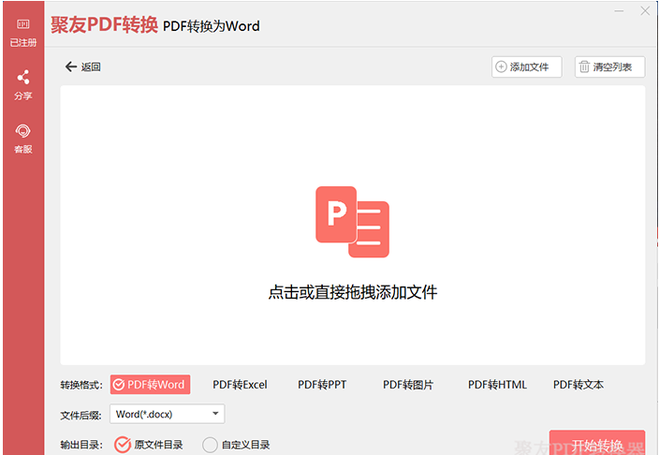Click the registered status icon in sidebar

tap(22, 24)
